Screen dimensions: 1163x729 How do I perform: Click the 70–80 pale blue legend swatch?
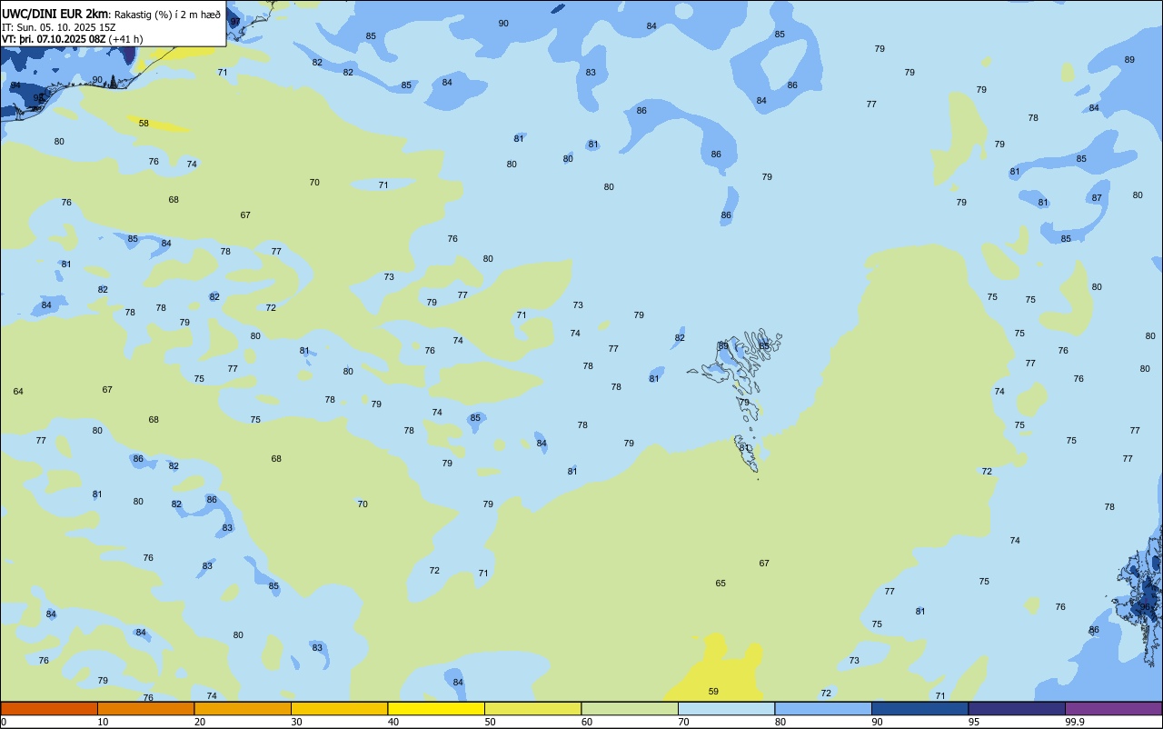pos(726,708)
